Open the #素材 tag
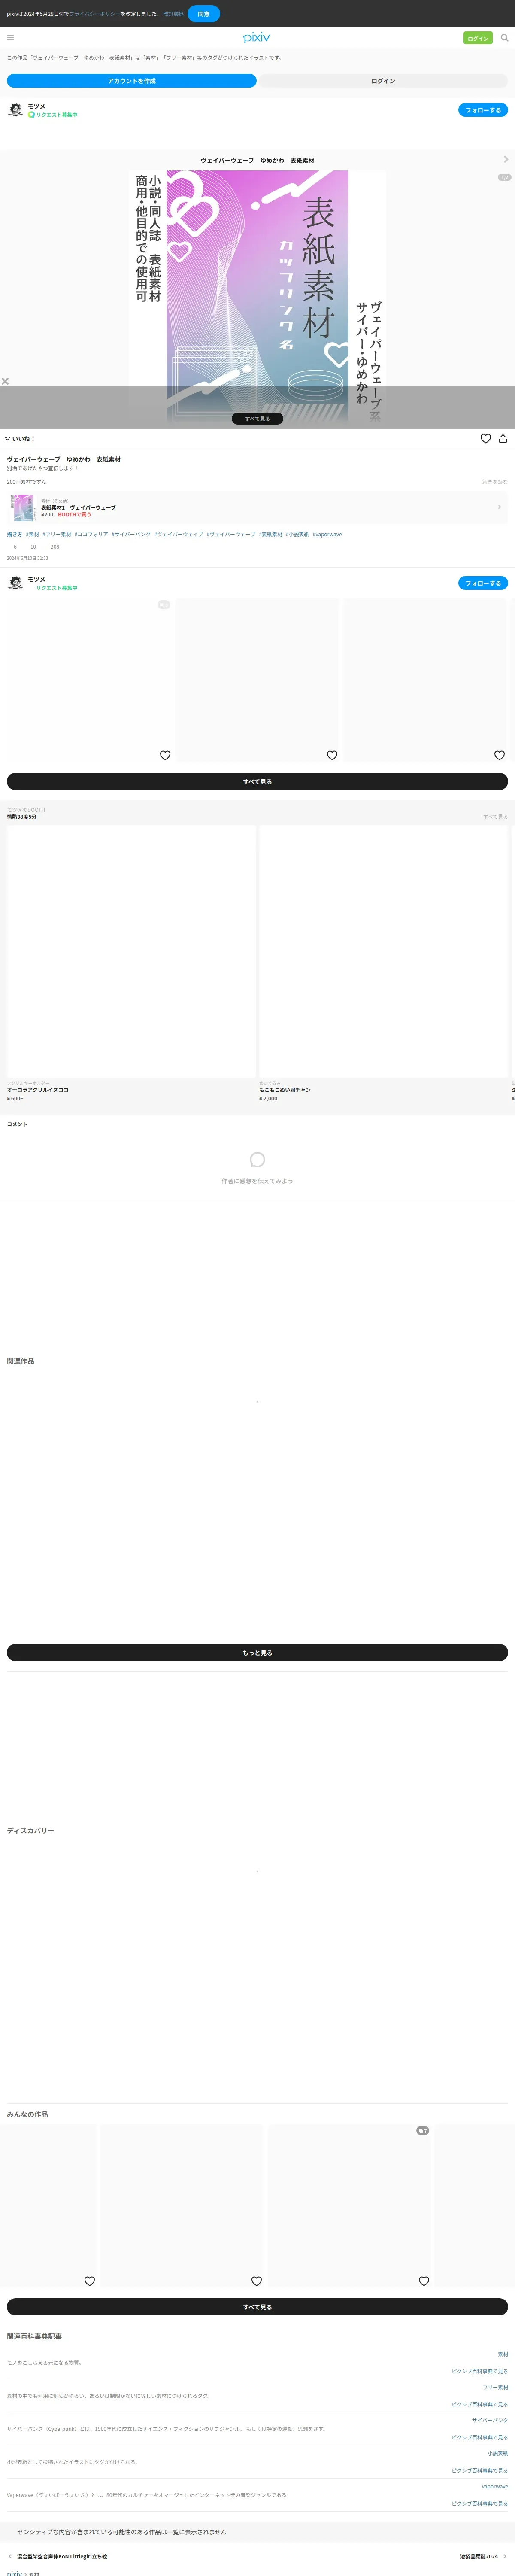The image size is (515, 2576). click(x=32, y=534)
